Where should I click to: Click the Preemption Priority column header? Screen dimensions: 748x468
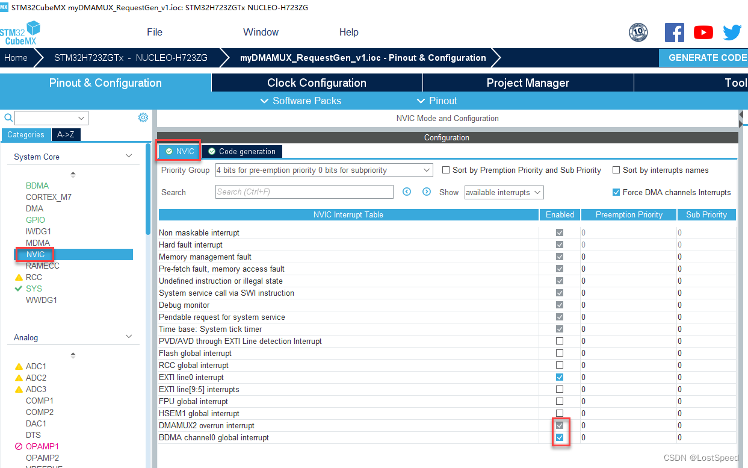click(x=629, y=214)
